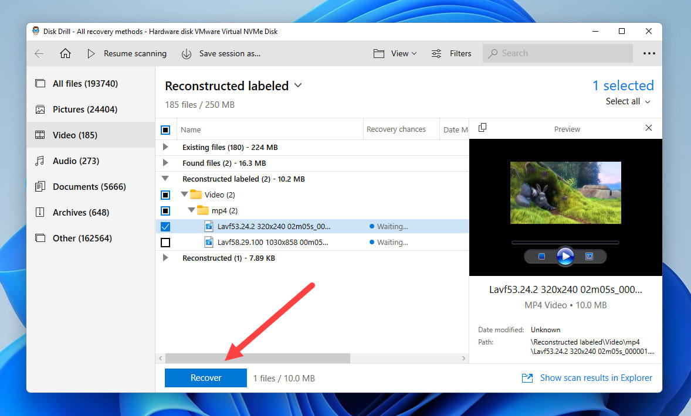Click the Filters label
Image resolution: width=691 pixels, height=416 pixels.
tap(460, 54)
